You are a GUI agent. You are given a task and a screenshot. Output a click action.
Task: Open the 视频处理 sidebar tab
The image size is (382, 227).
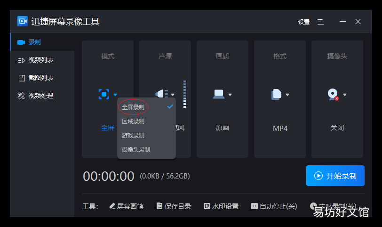point(42,96)
